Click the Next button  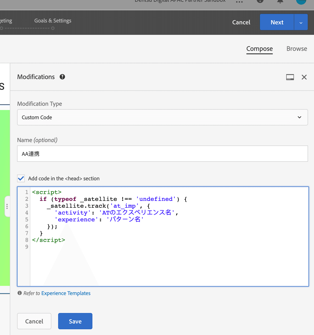[x=277, y=22]
